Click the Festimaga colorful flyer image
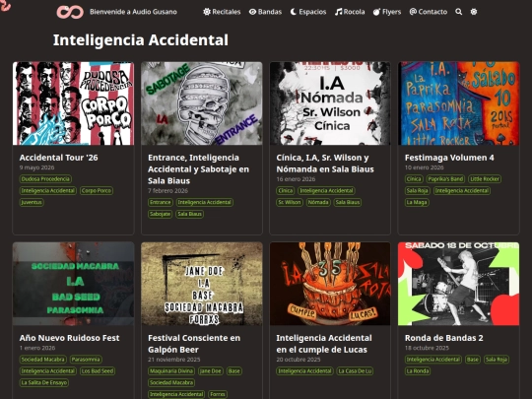This screenshot has width=532, height=399. click(x=459, y=103)
